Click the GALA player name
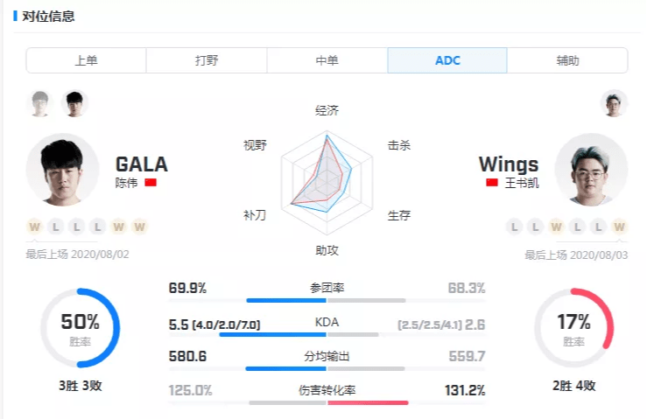Screen dimensions: 647x419 [x=141, y=164]
